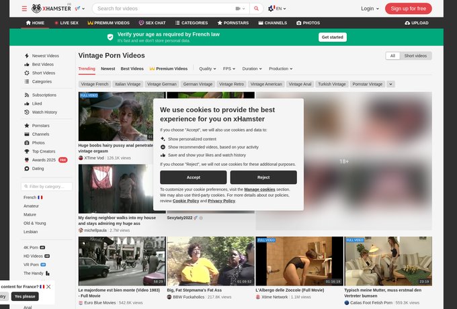
Task: Select the Vintage French tag
Action: (95, 84)
